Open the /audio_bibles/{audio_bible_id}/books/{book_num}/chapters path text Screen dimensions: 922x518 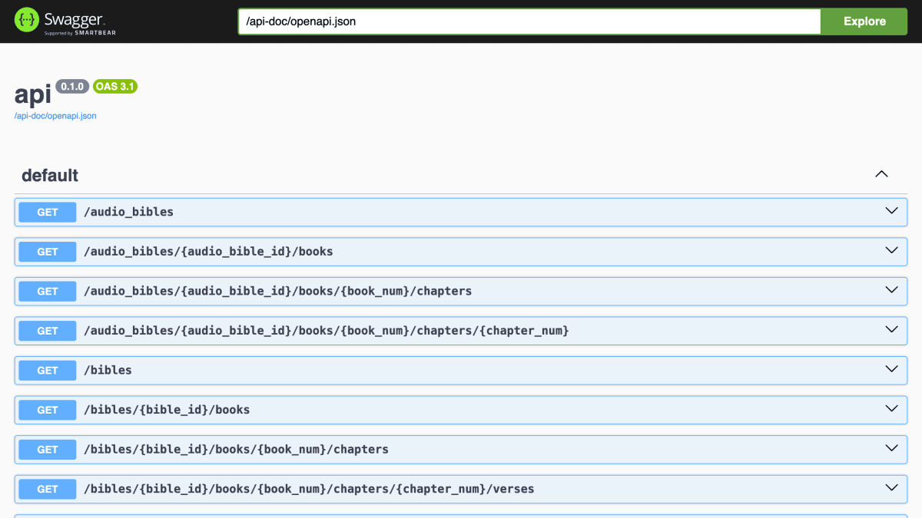point(277,292)
